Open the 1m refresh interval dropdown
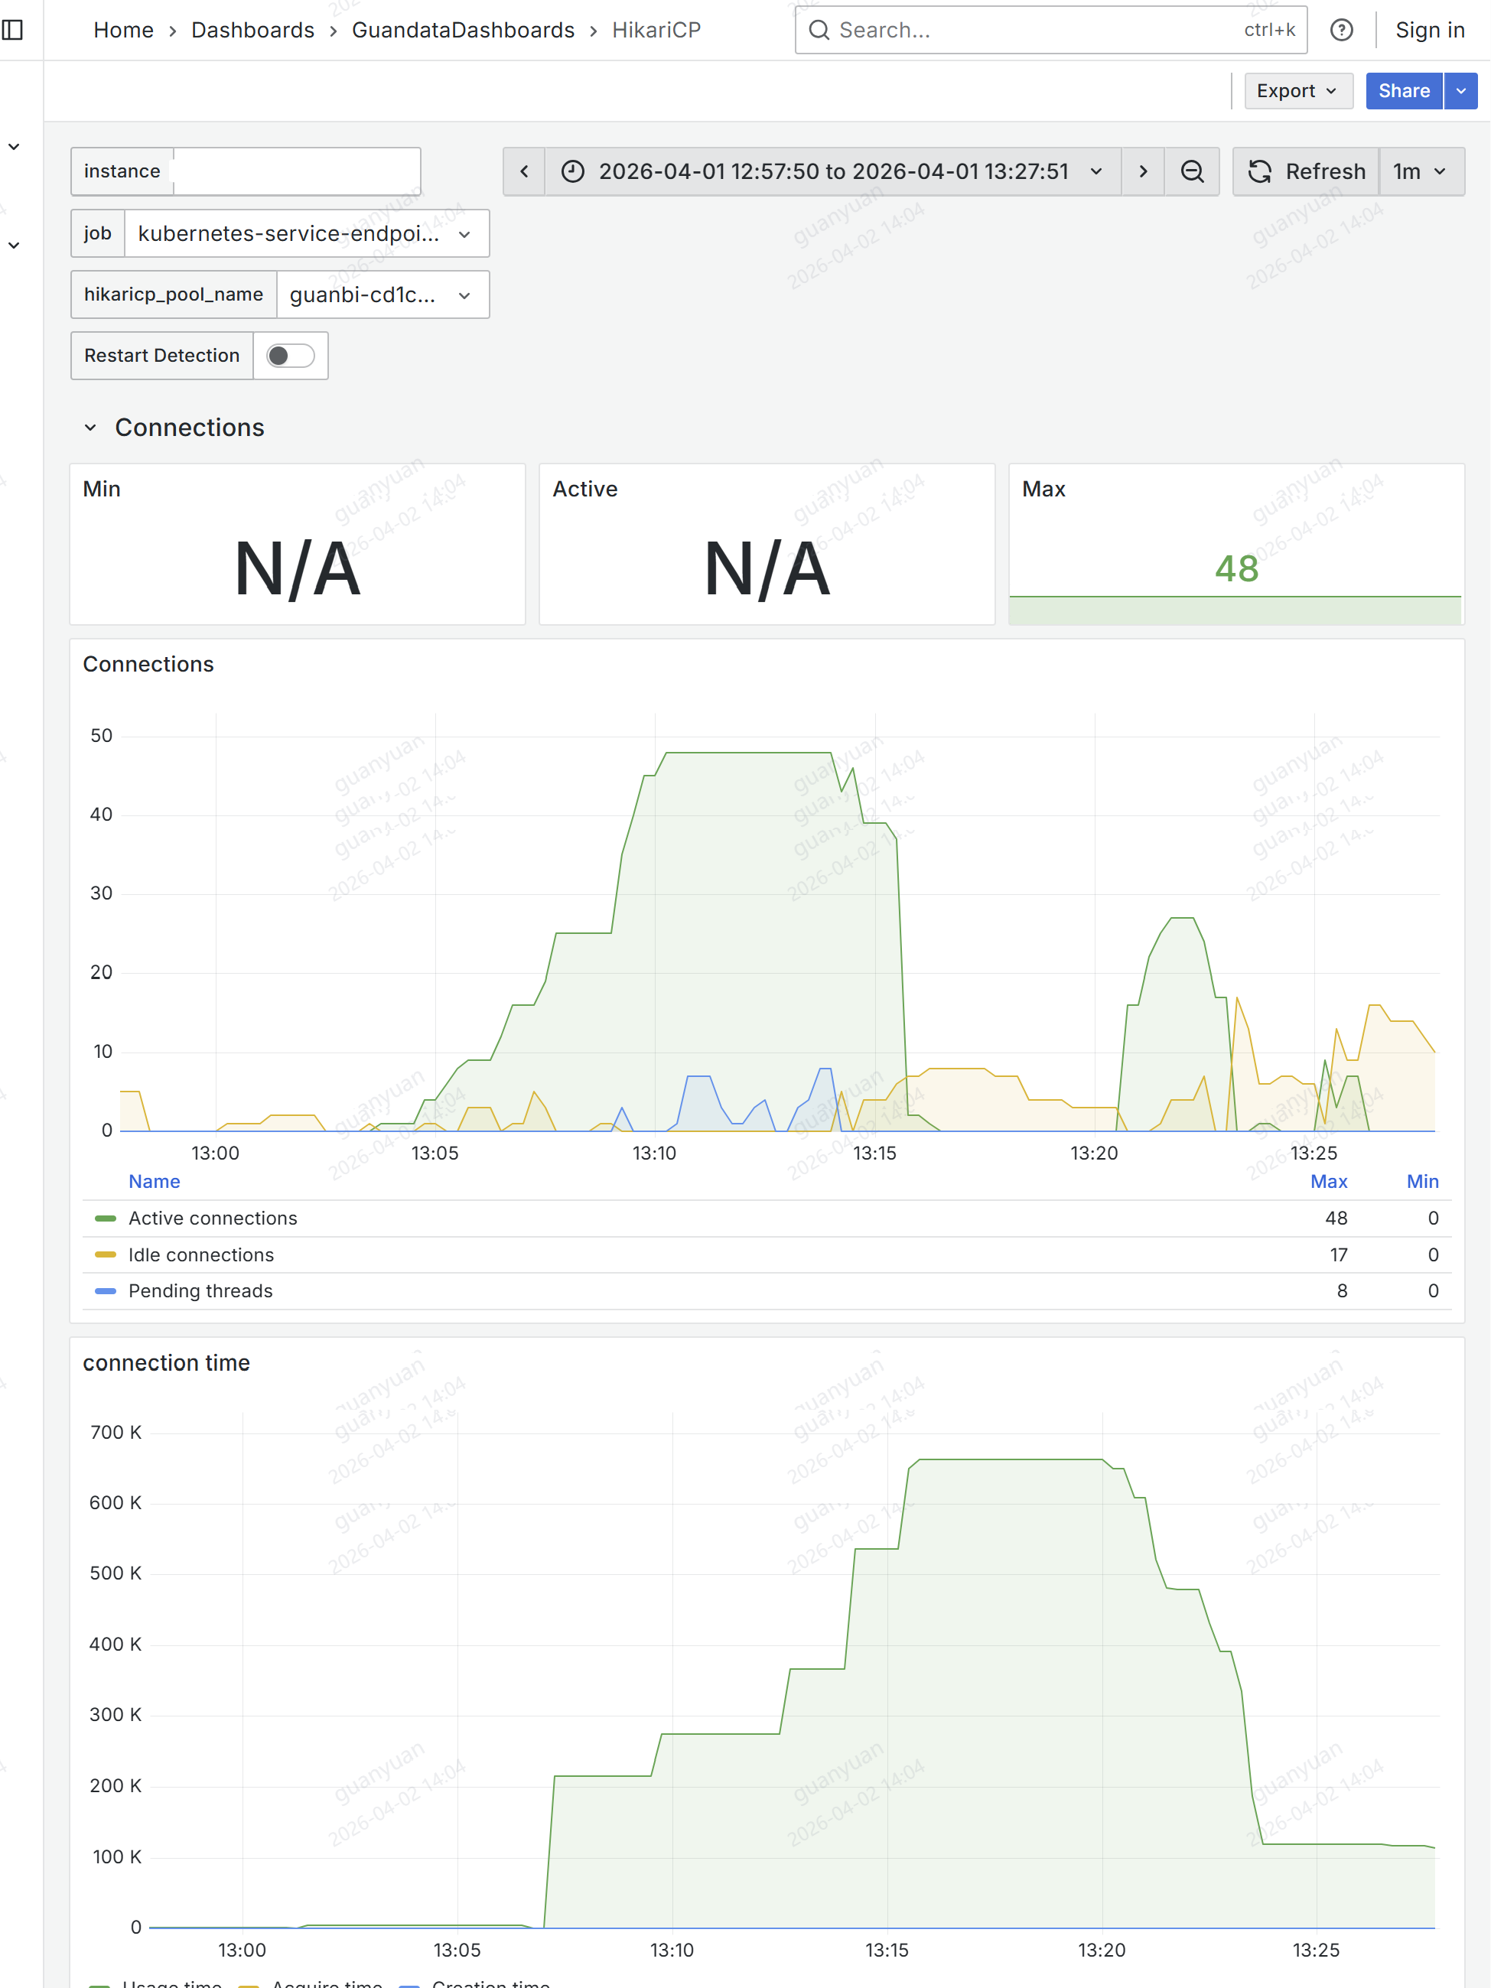 pyautogui.click(x=1421, y=171)
